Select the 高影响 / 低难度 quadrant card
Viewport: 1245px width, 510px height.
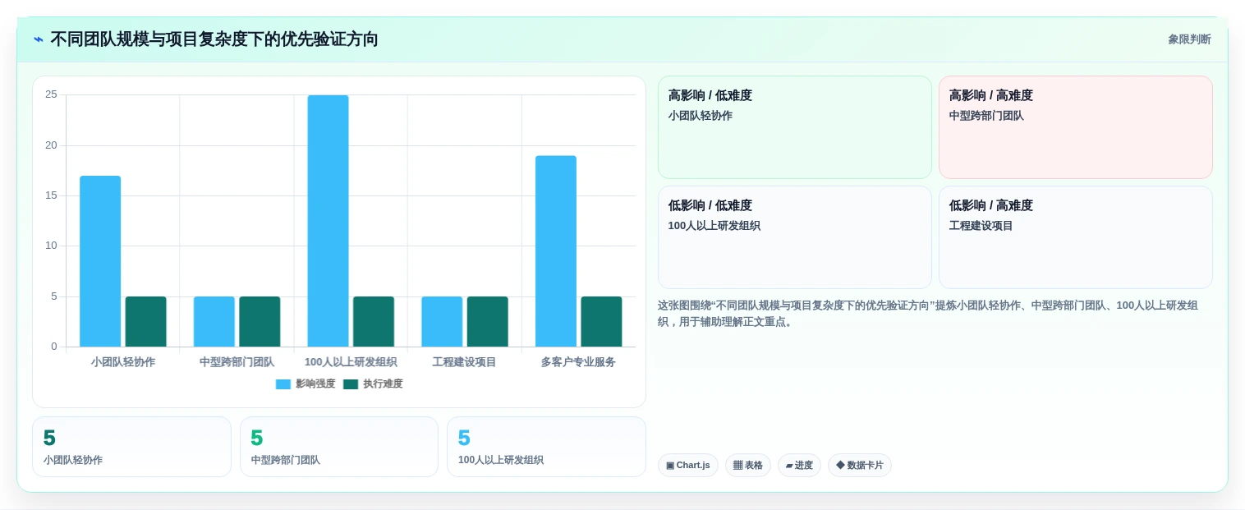[795, 127]
